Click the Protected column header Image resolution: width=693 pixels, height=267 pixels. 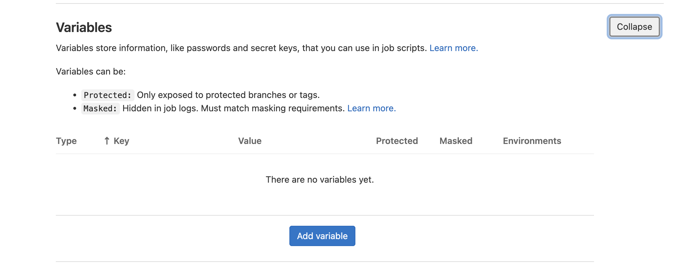(397, 141)
